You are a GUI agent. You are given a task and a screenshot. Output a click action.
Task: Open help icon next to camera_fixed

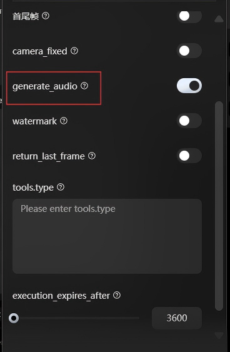pyautogui.click(x=74, y=51)
